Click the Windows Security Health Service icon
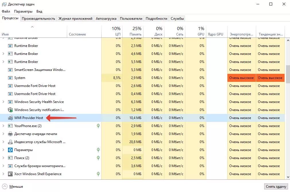The height and width of the screenshot is (192, 290). coord(10,102)
